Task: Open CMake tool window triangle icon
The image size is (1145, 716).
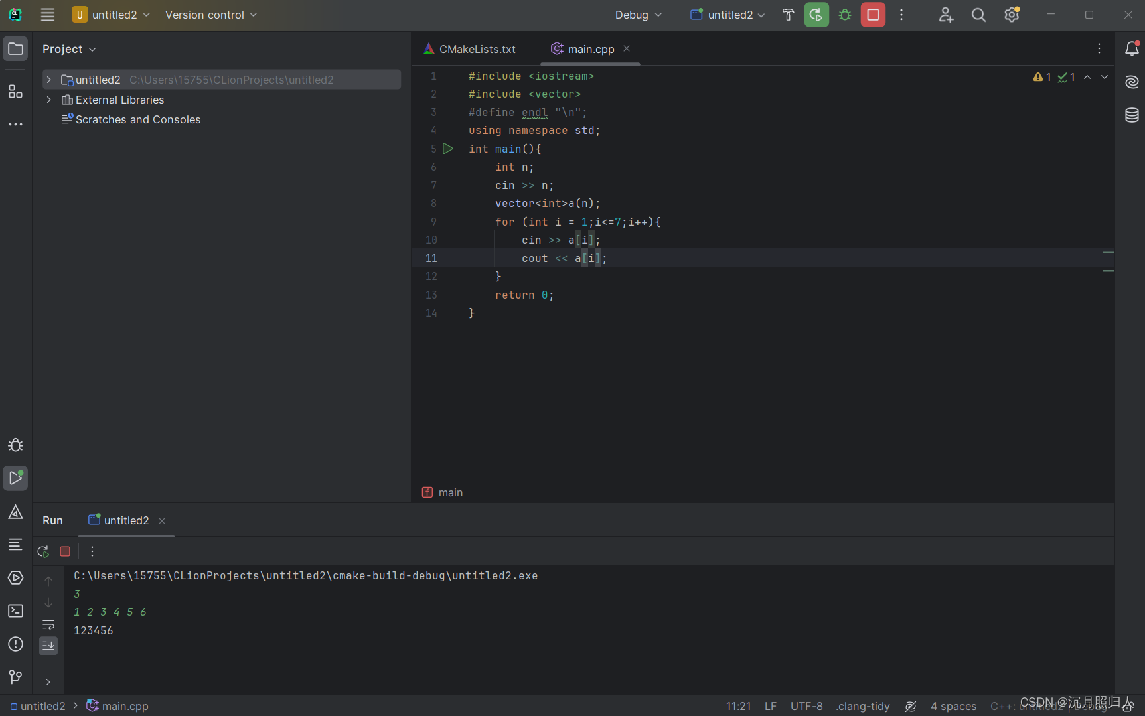Action: [x=15, y=512]
